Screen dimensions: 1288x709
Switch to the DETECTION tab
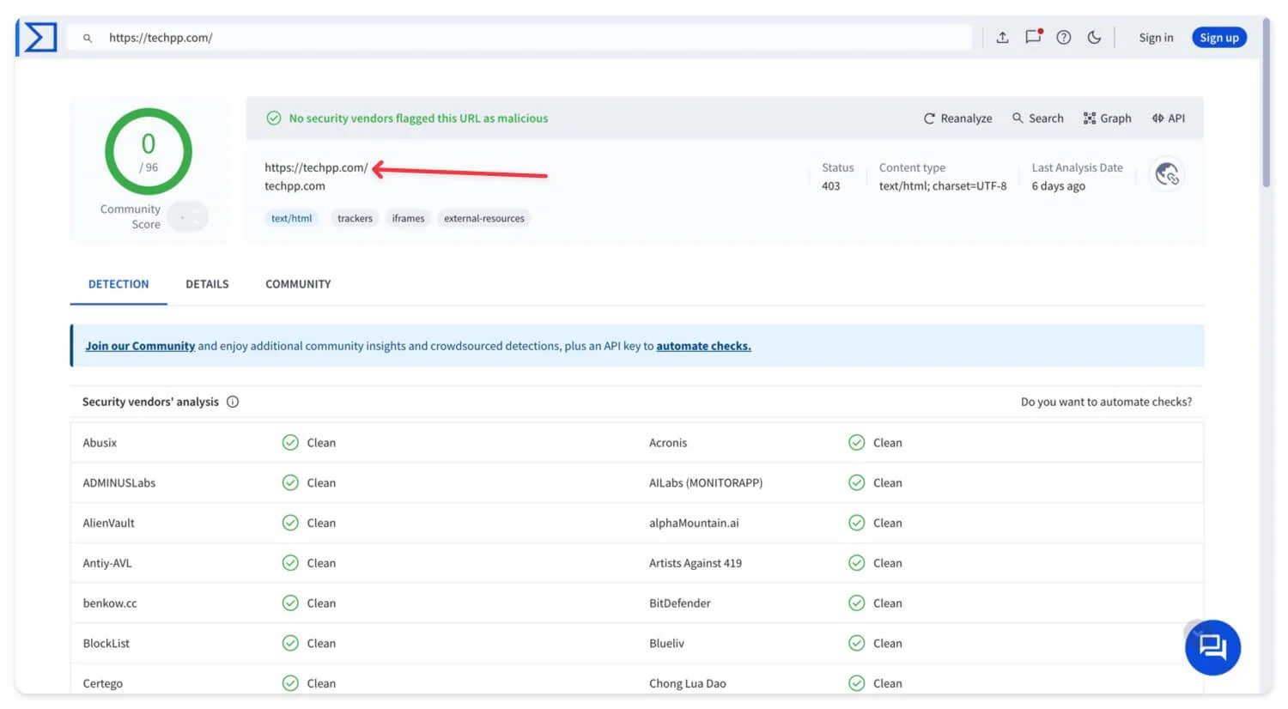pyautogui.click(x=118, y=284)
